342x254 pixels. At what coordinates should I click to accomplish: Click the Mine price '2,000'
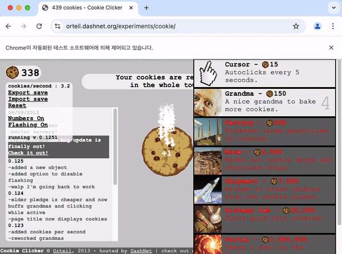pos(272,152)
